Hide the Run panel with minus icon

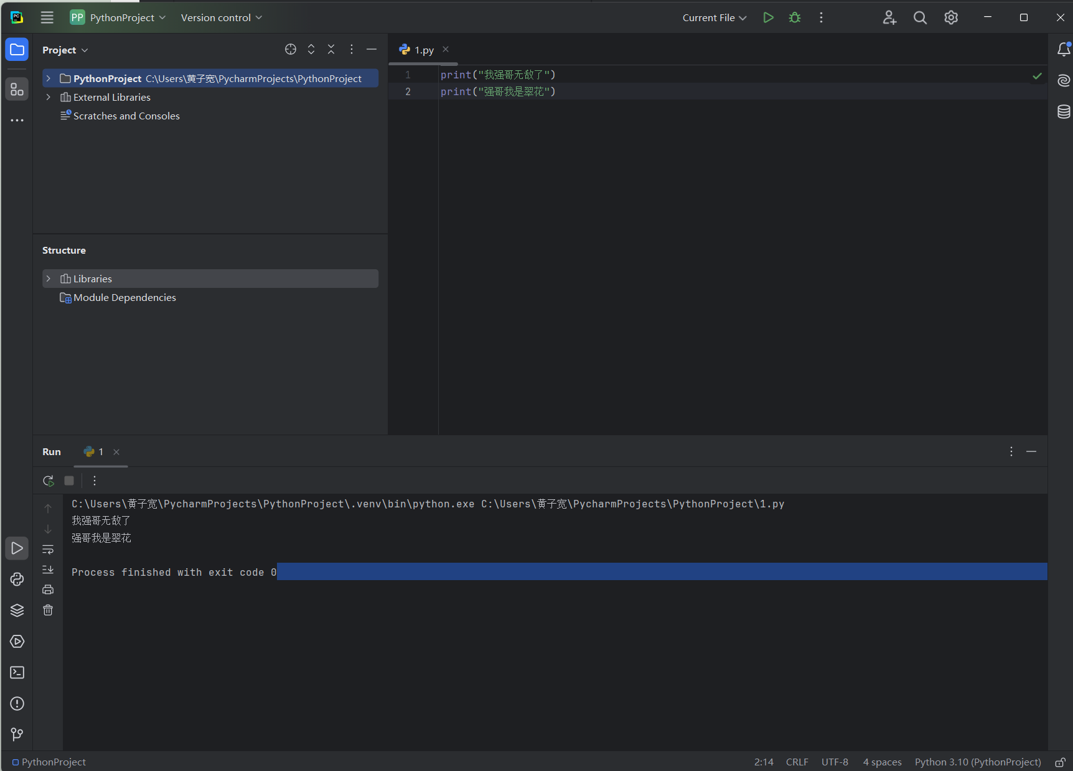click(x=1031, y=451)
